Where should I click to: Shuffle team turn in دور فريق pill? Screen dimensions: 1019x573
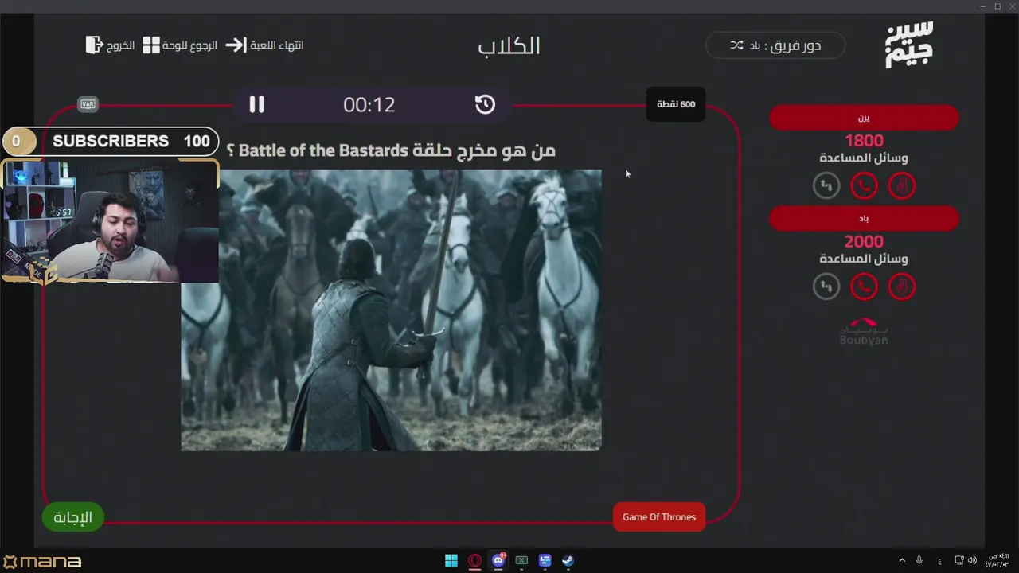coord(736,45)
